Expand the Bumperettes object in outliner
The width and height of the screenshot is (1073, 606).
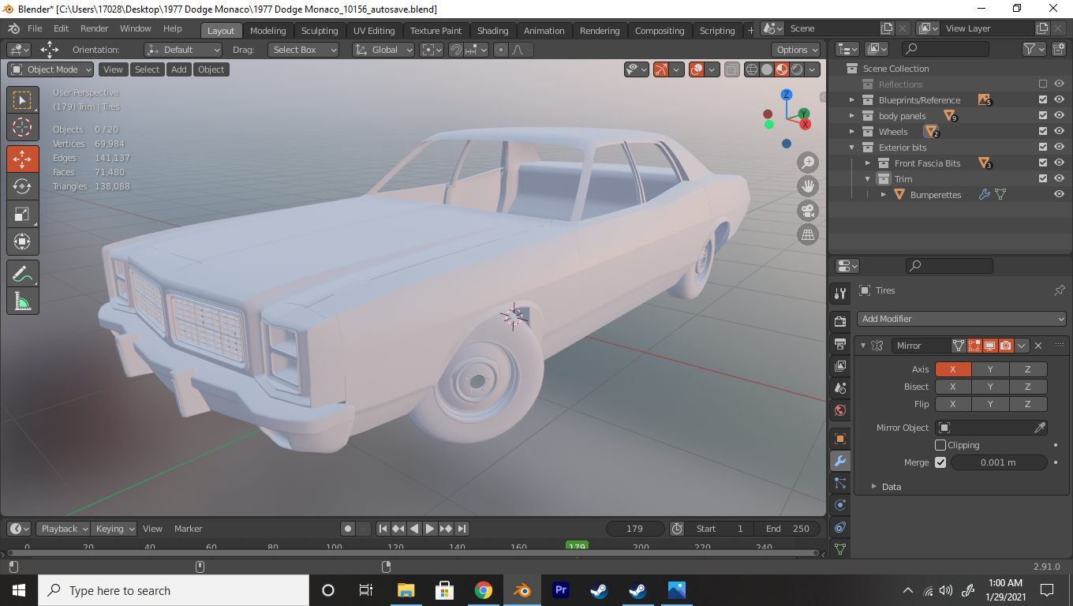[x=884, y=195]
